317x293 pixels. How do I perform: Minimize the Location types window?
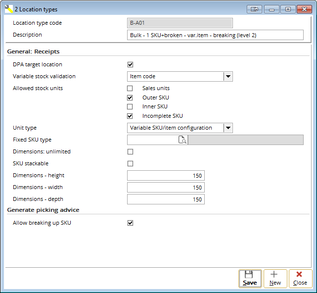click(272, 9)
